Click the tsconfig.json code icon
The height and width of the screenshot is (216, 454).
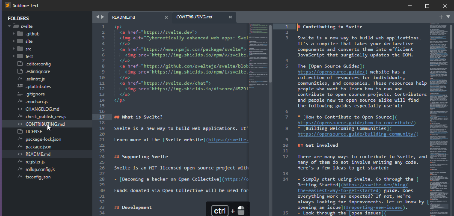point(20,177)
